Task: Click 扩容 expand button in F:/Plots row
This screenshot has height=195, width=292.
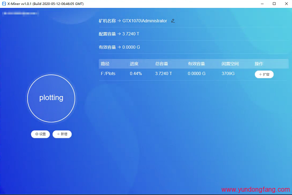Action: [x=264, y=74]
